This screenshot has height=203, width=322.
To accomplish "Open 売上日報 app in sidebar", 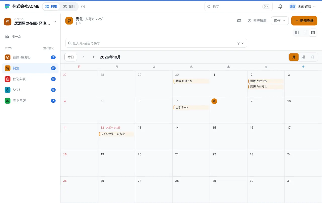I will [x=30, y=101].
